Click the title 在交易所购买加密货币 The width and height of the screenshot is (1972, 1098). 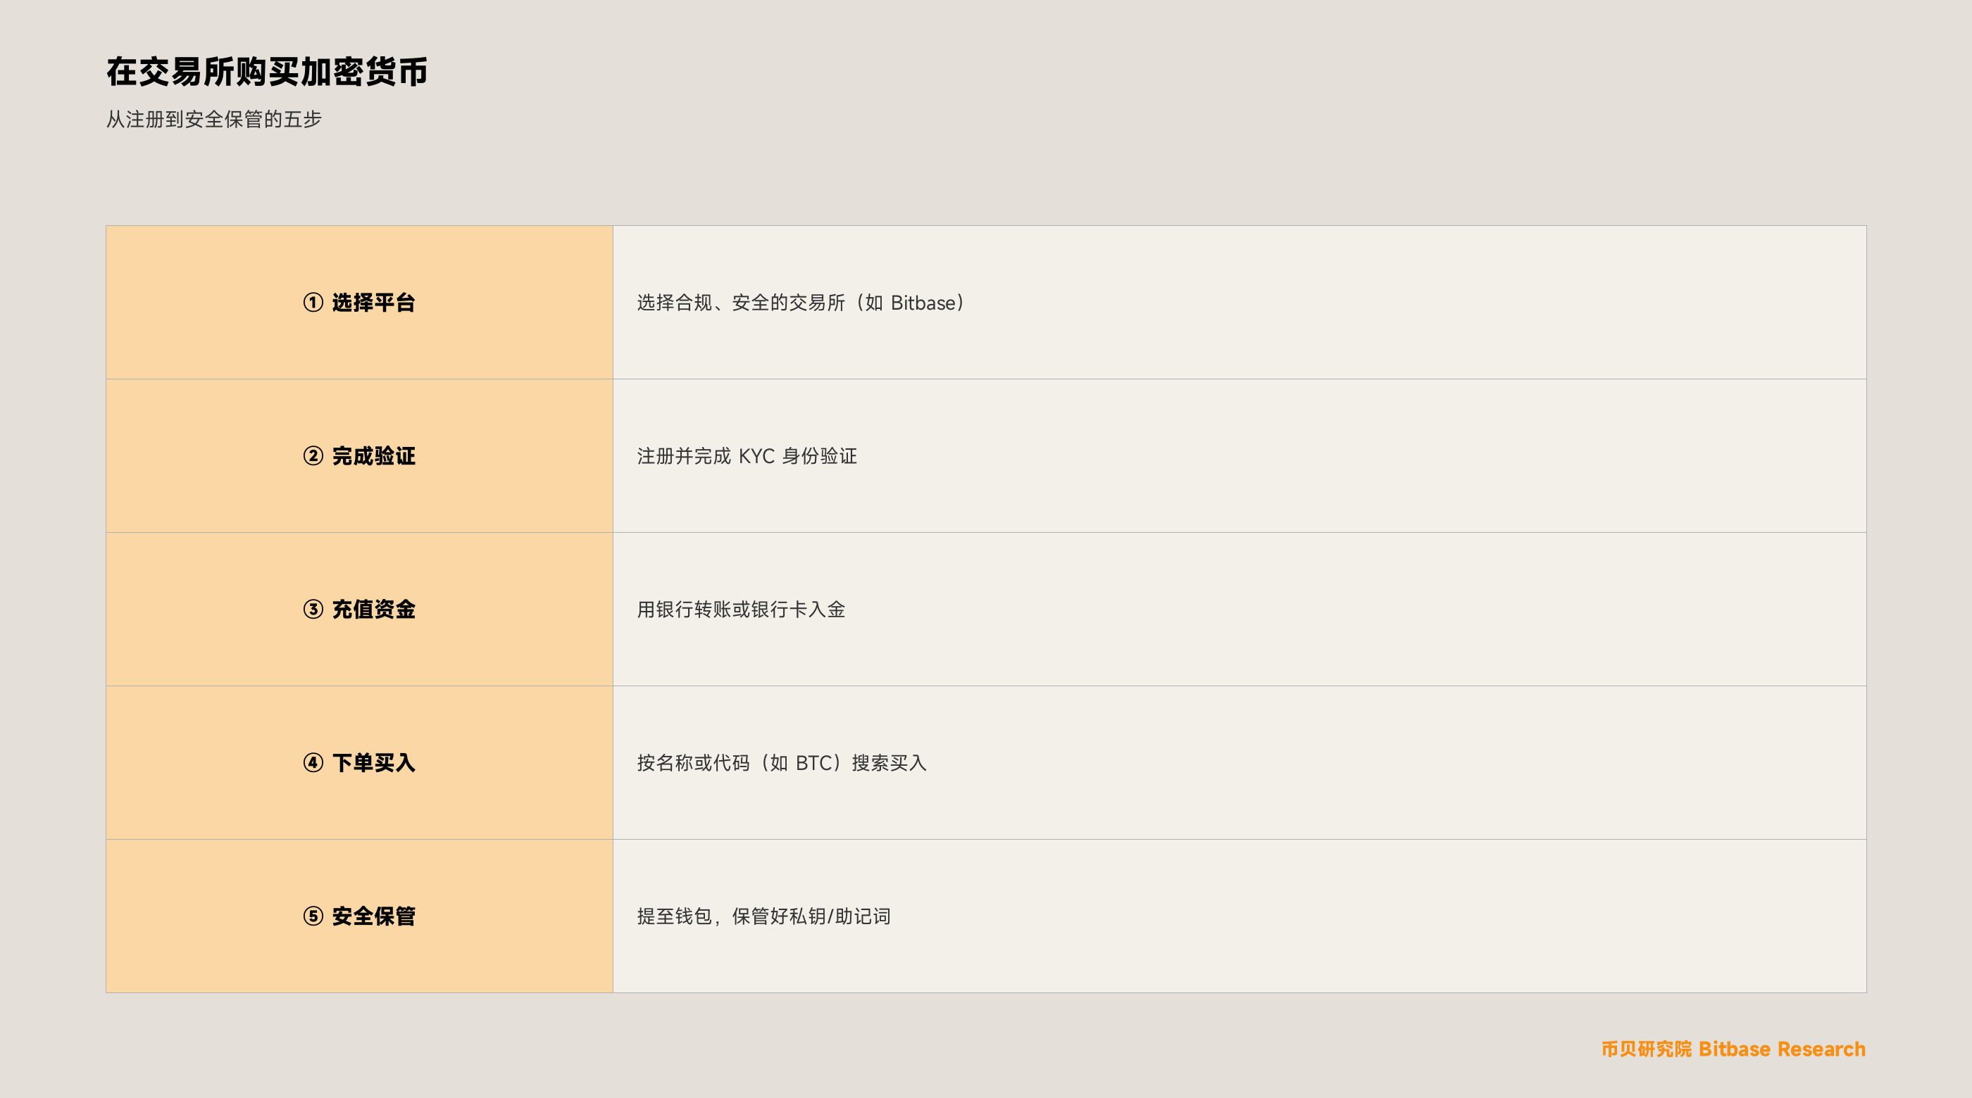266,72
